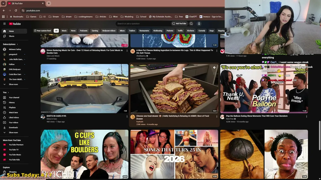Open the Games bookmark folder

coord(31,17)
